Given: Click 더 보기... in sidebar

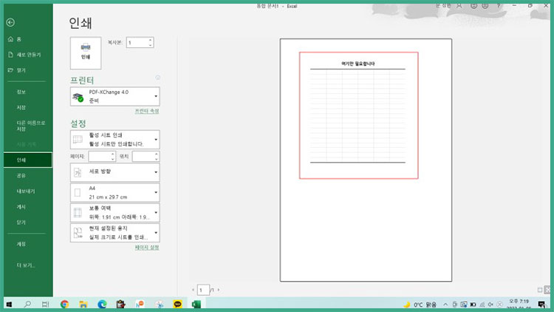Looking at the screenshot, I should click(x=28, y=265).
